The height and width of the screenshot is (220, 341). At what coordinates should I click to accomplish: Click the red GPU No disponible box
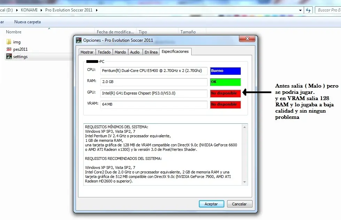tap(225, 93)
